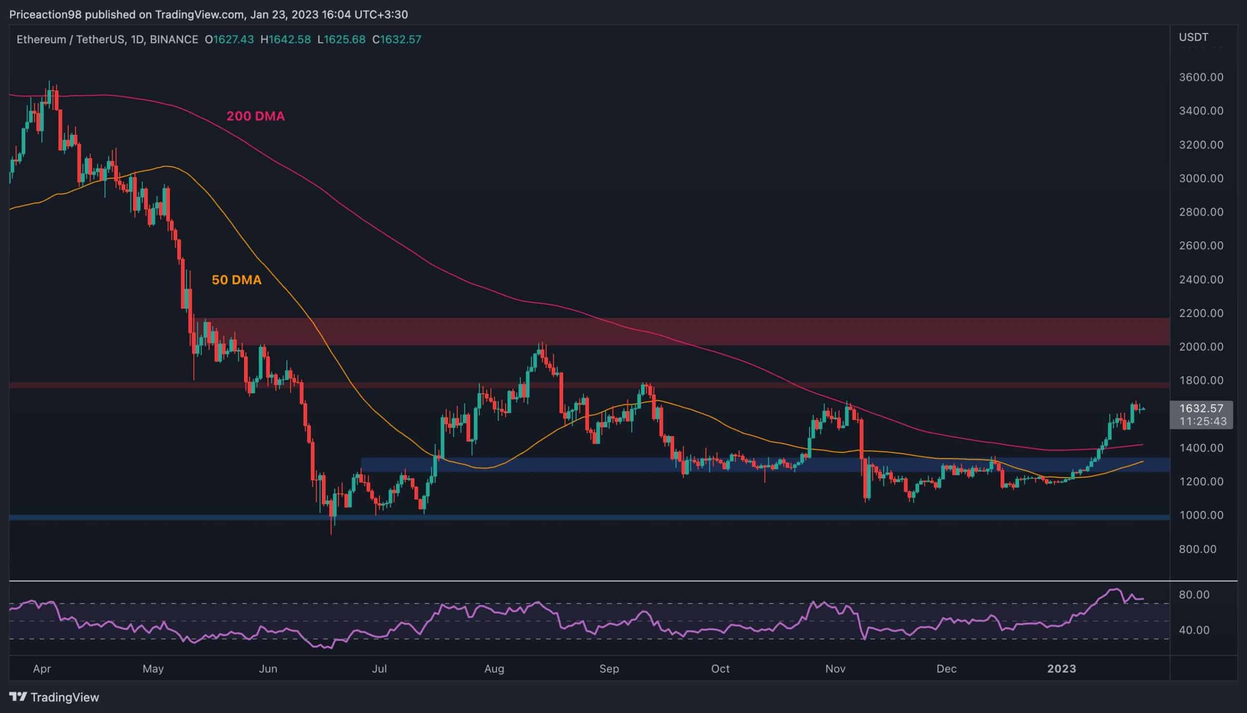Click the countdown timer 11:25:43
The height and width of the screenshot is (713, 1247).
pyautogui.click(x=1203, y=421)
